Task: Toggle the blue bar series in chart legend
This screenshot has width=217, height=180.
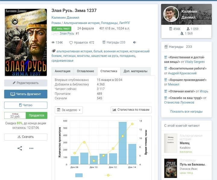Action: coord(79,175)
